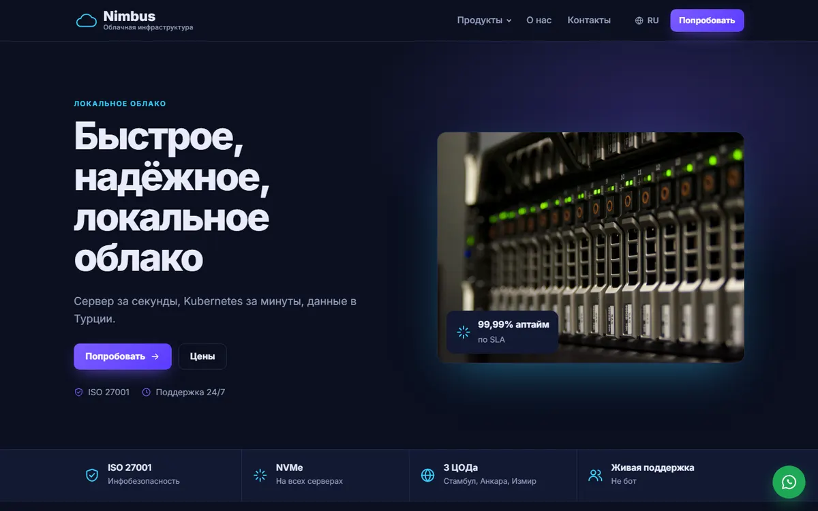Click the Nimbus cloud logo icon
Image resolution: width=818 pixels, height=511 pixels.
(x=87, y=20)
